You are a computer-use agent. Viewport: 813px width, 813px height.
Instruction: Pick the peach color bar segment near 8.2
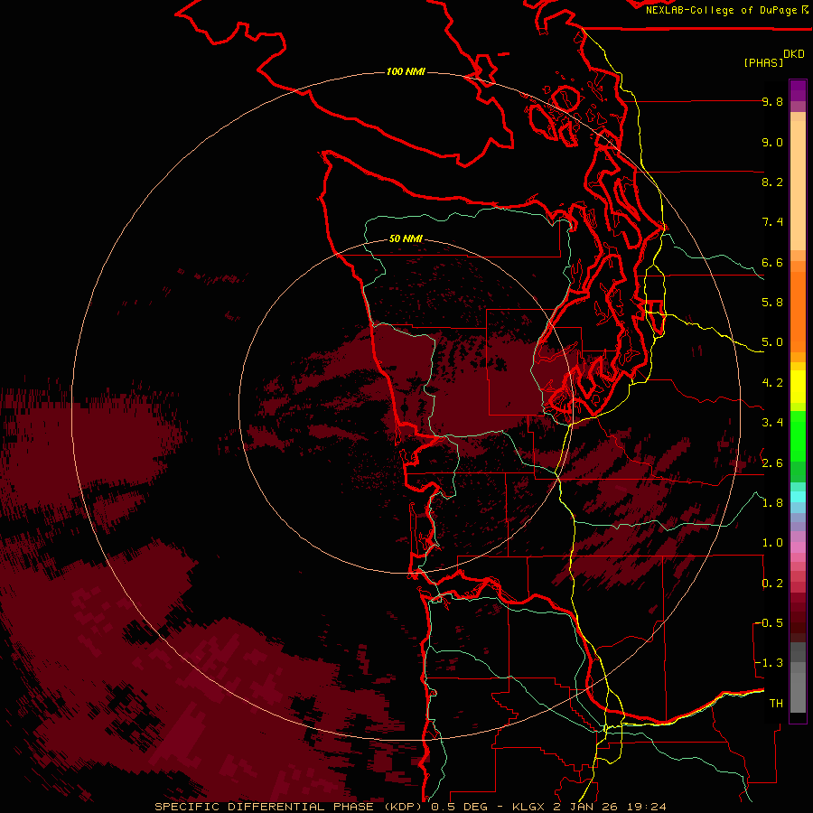(x=798, y=185)
